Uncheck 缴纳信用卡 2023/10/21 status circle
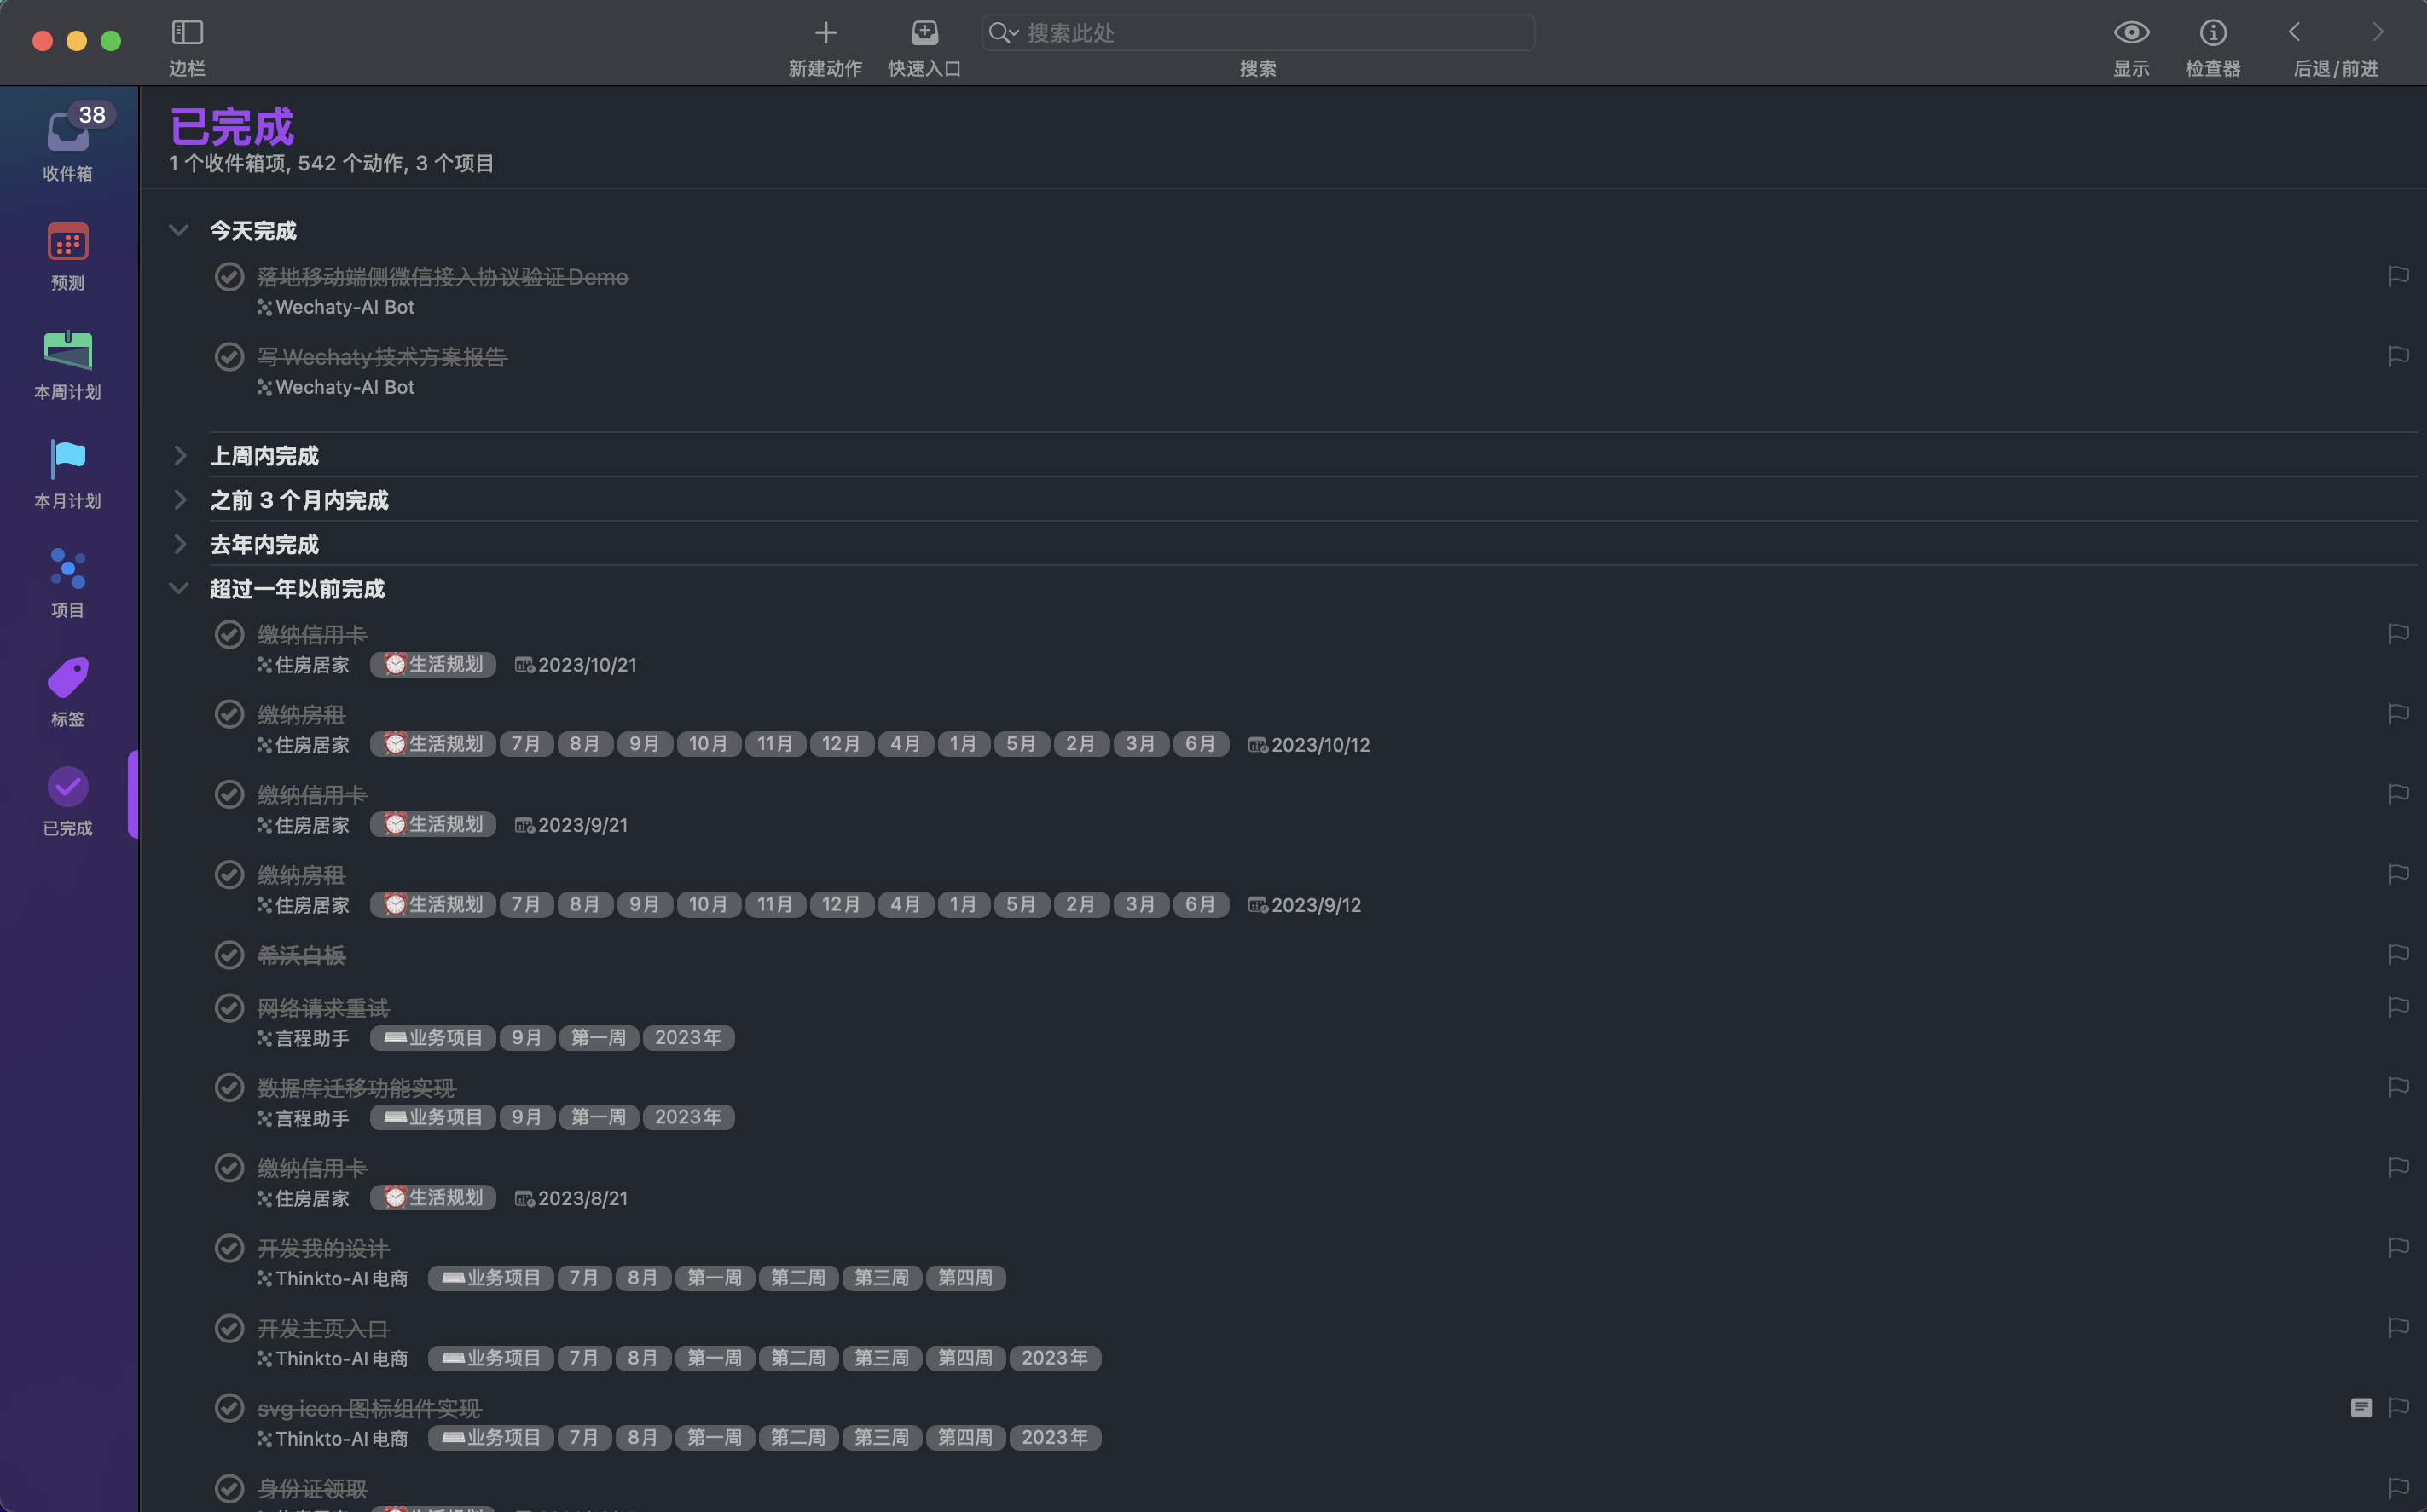2427x1512 pixels. (229, 635)
